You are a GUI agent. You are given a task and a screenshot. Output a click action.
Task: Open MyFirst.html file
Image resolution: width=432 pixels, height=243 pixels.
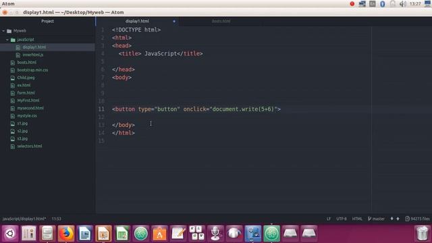[x=28, y=101]
